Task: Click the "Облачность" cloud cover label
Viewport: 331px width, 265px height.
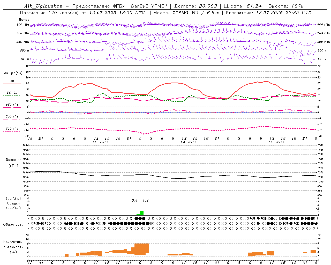Action: click(x=13, y=225)
